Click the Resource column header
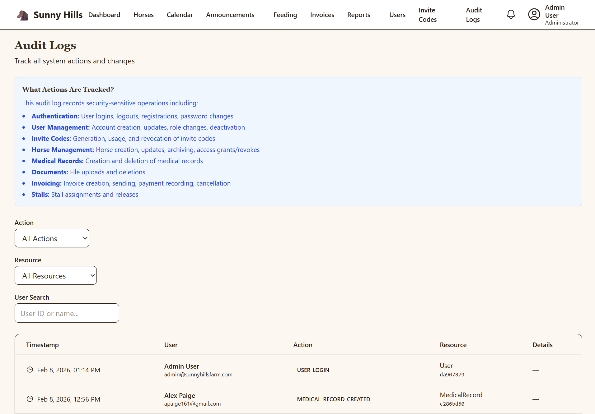This screenshot has height=414, width=595. tap(453, 345)
